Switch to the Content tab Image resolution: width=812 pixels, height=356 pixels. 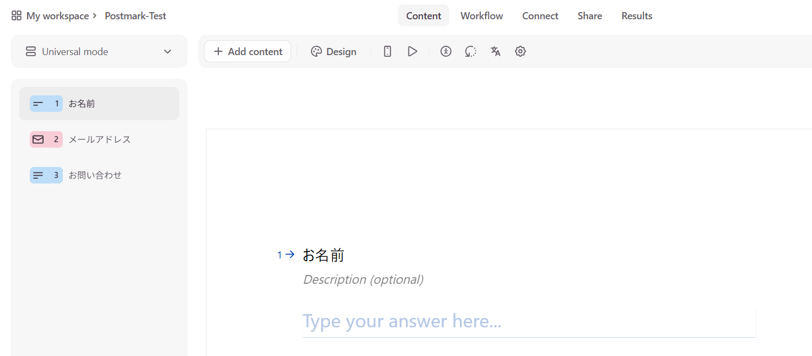[423, 16]
